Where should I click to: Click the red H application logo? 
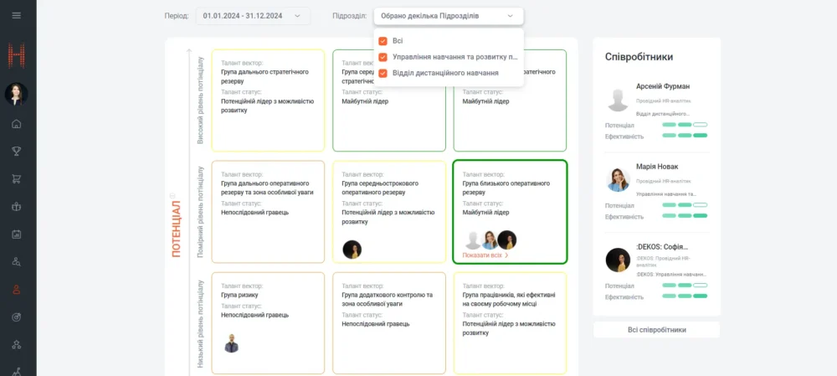[17, 56]
